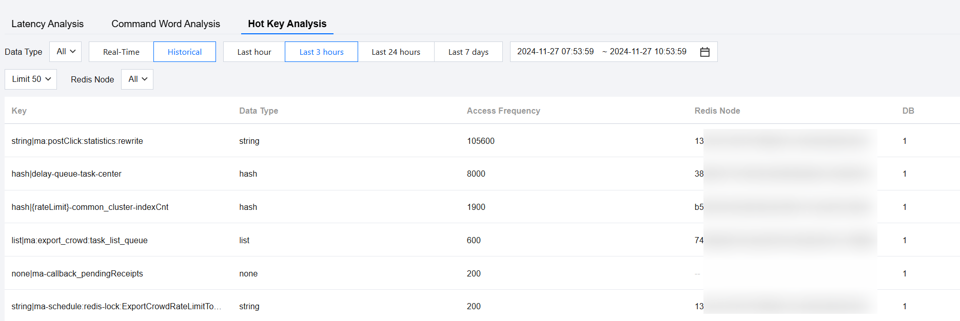Viewport: 960px width, 321px height.
Task: Expand the Data Type All dropdown
Action: (x=66, y=52)
